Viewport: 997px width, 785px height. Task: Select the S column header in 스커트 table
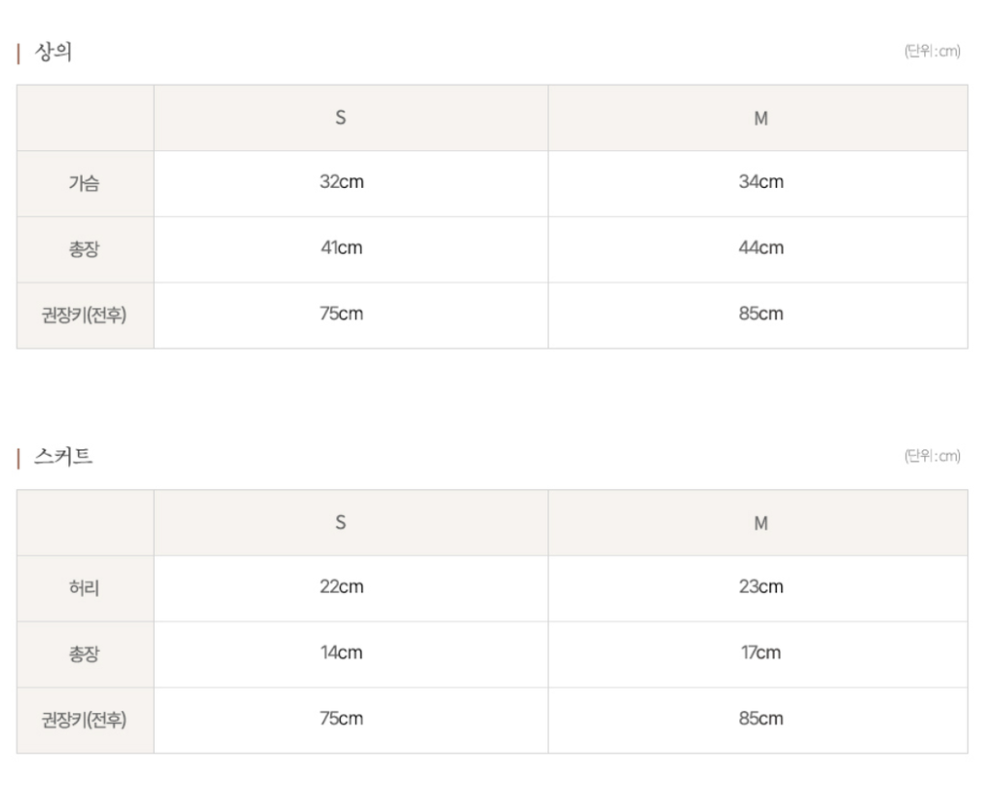pos(341,523)
